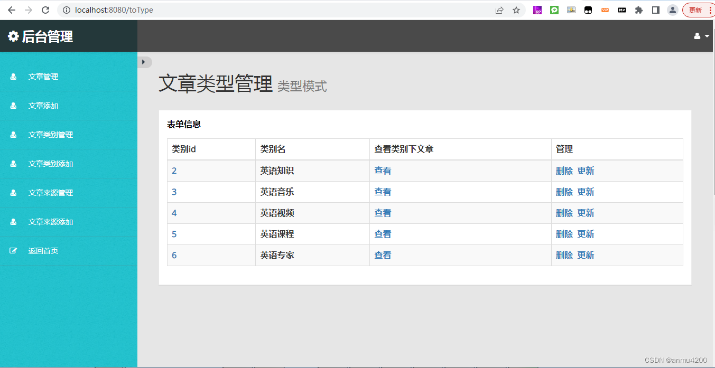This screenshot has height=368, width=715.
Task: Click the gear icon beside 后台管理
Action: point(13,36)
